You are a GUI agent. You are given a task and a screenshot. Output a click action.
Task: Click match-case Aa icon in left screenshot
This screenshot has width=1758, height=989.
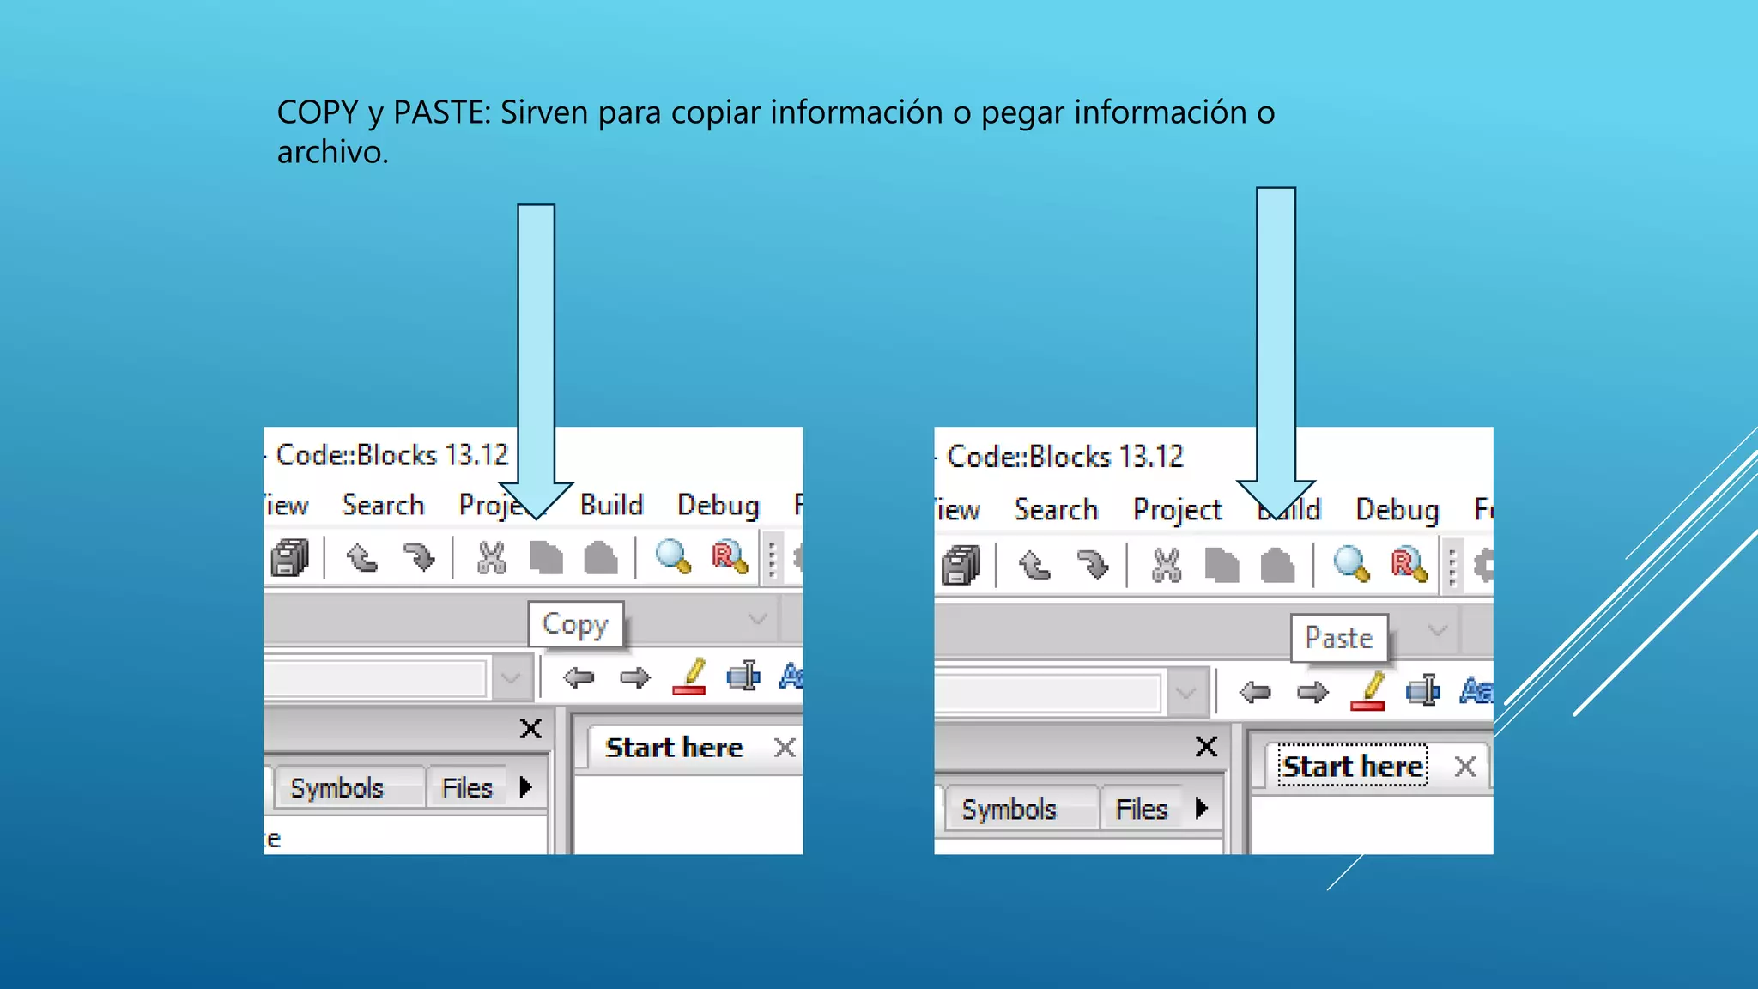[791, 676]
